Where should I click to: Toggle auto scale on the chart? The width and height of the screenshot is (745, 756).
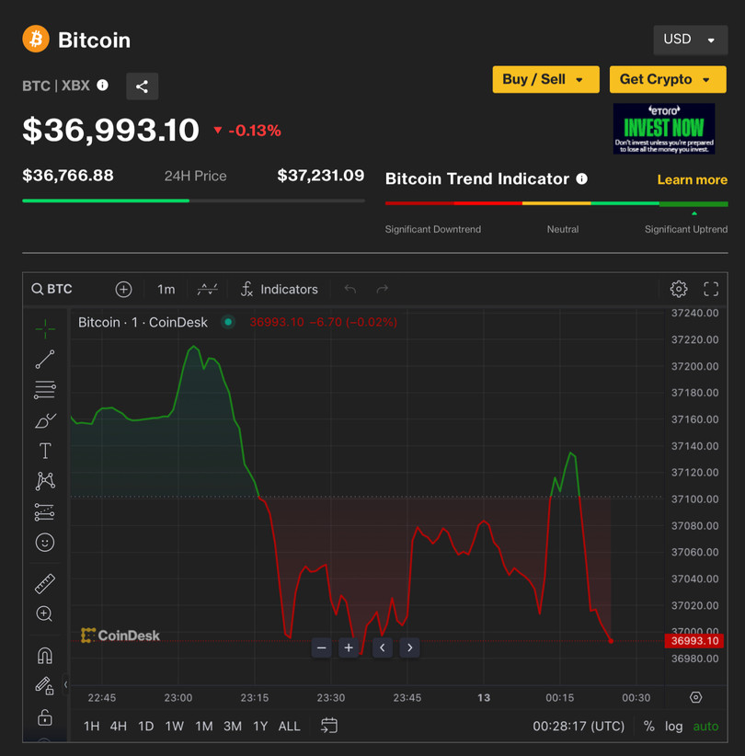[x=705, y=726]
